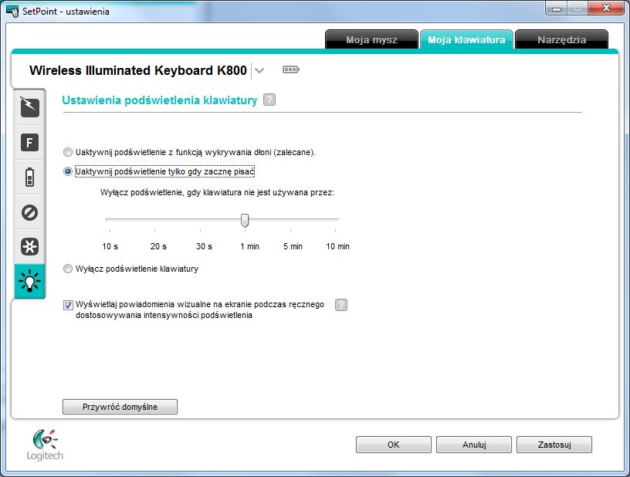Click the 20 s slider label
Screen dimensions: 630x477
pos(158,246)
